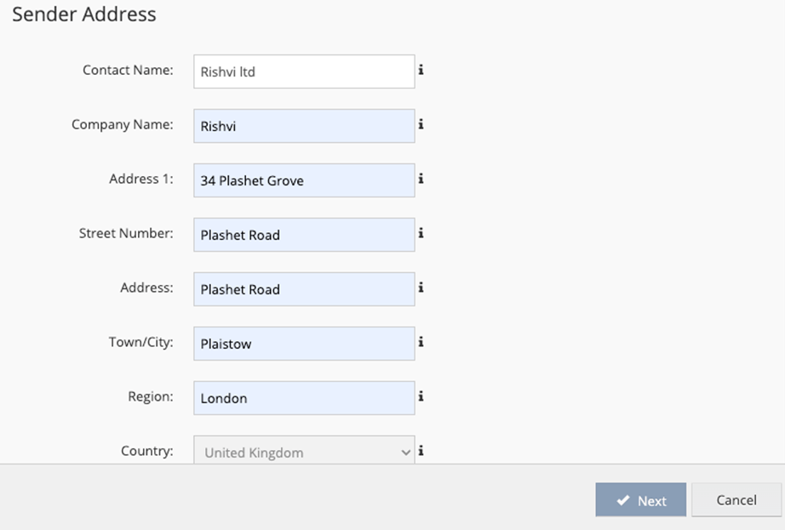Click info icon right of field above Town/City
Screen dimensions: 785x530
click(421, 288)
